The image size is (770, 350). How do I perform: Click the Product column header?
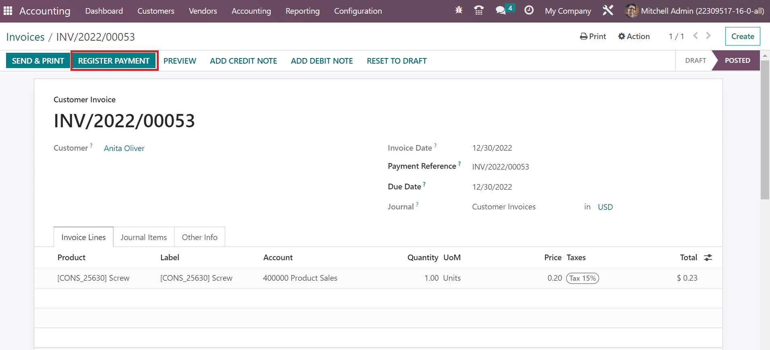tap(71, 257)
